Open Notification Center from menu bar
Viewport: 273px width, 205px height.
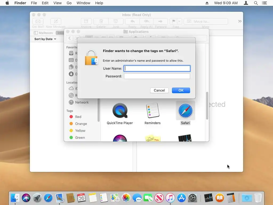(264, 3)
